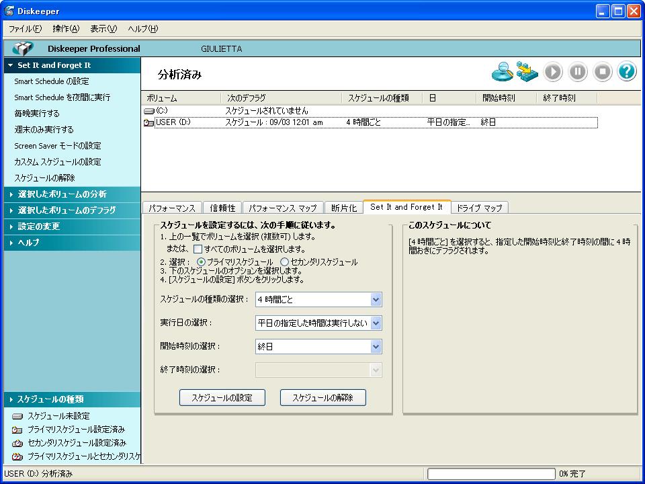Click the Diskeeper title bar app icon
The width and height of the screenshot is (645, 484).
click(9, 11)
